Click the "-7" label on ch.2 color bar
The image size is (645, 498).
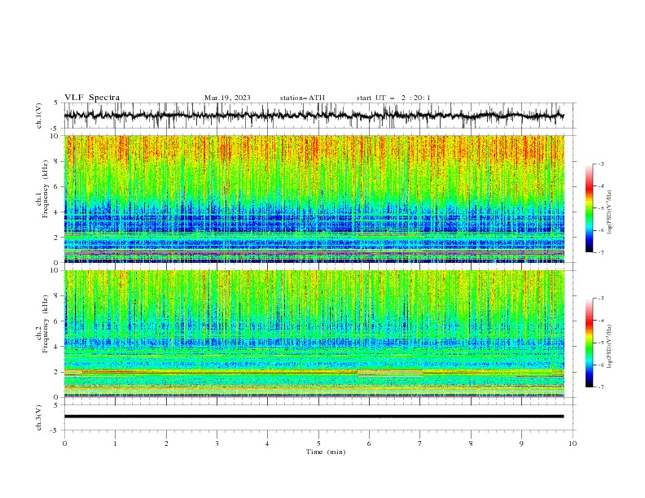point(600,387)
